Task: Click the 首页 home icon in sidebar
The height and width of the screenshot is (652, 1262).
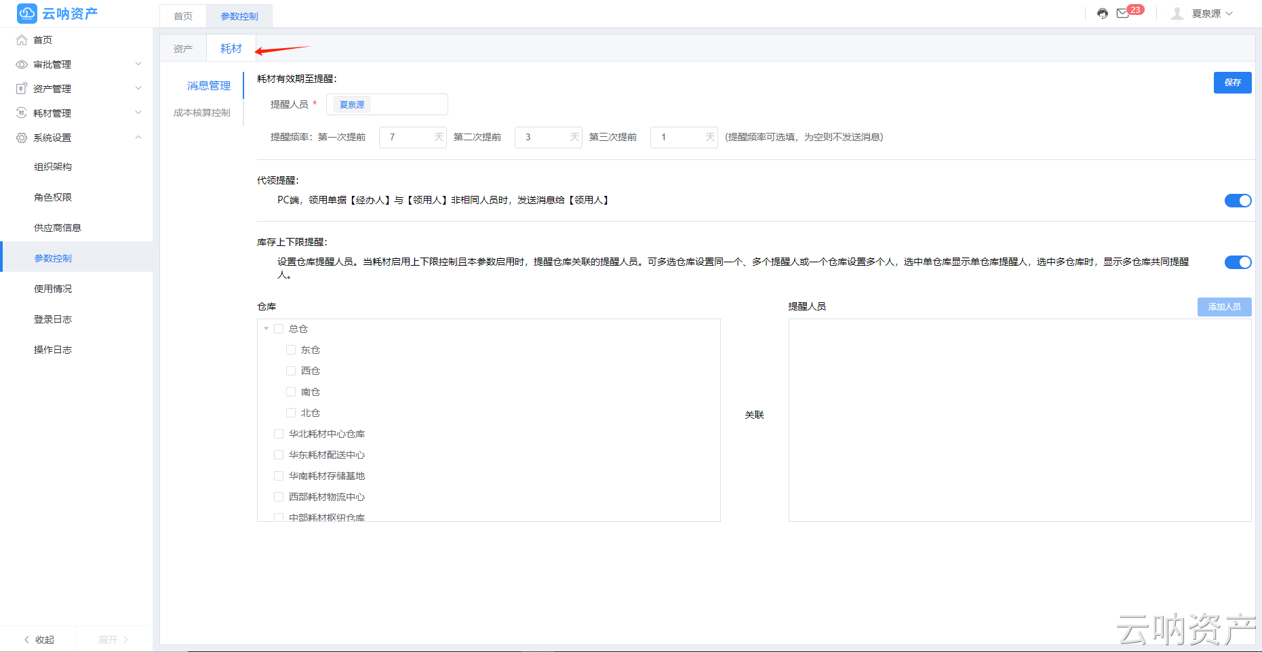Action: [x=20, y=39]
